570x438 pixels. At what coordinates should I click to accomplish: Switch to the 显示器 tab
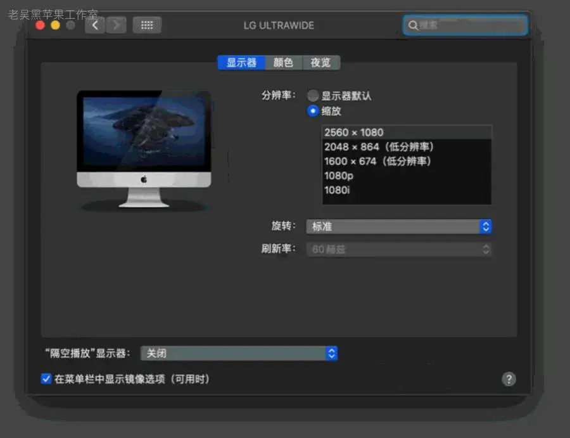[241, 63]
